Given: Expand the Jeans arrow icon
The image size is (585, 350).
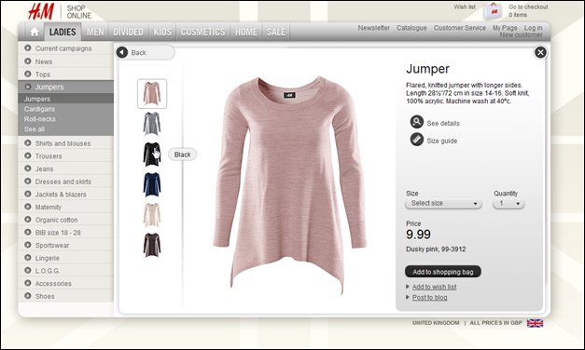Looking at the screenshot, I should coord(28,168).
